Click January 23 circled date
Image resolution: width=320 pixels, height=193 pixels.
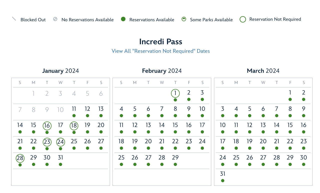click(47, 142)
